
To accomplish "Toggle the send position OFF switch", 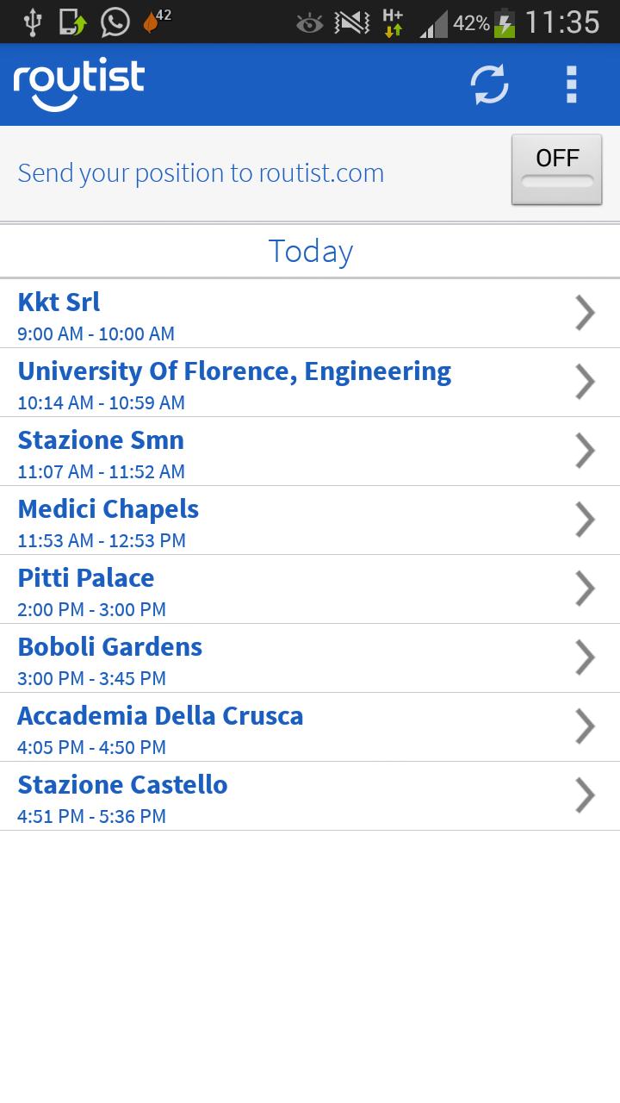I will pos(556,170).
